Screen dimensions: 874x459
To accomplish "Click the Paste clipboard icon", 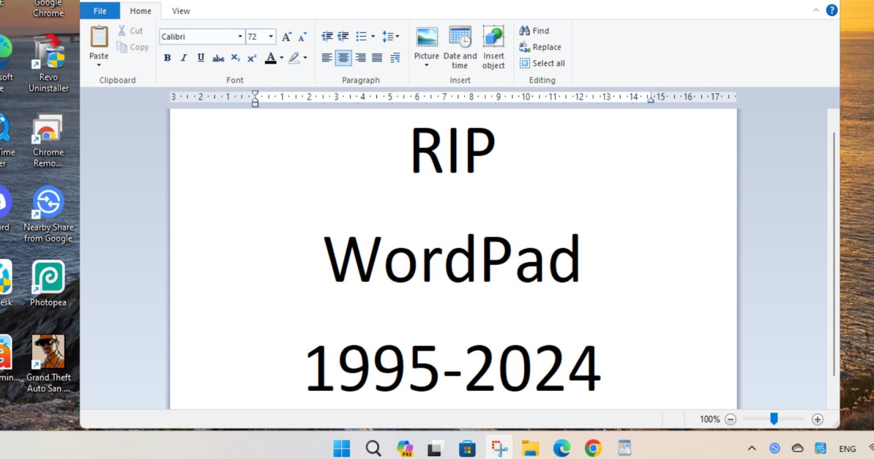I will point(99,37).
